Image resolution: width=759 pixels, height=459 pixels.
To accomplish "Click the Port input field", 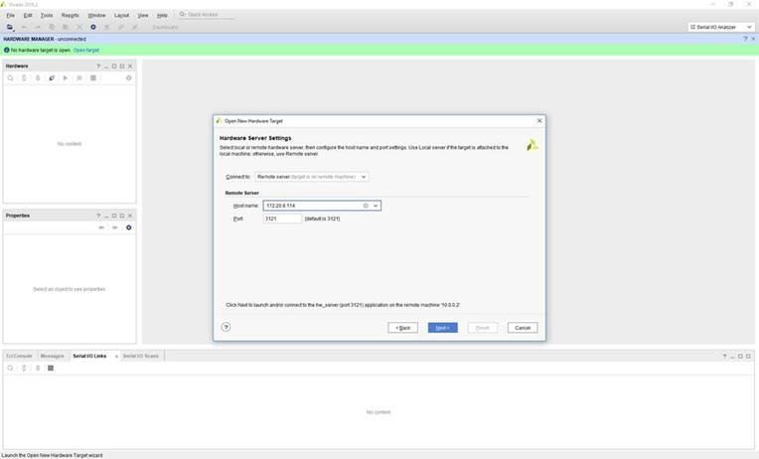I will coord(282,219).
